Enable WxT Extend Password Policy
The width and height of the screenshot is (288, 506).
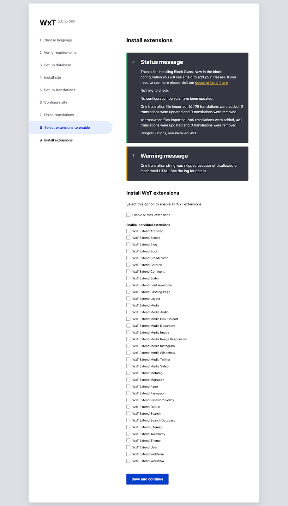pos(129,400)
